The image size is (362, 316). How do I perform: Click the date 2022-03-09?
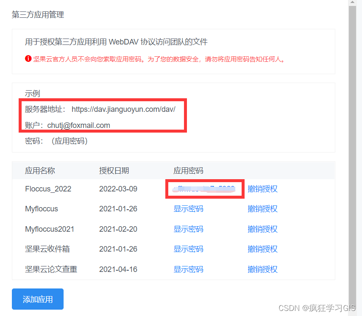click(118, 189)
